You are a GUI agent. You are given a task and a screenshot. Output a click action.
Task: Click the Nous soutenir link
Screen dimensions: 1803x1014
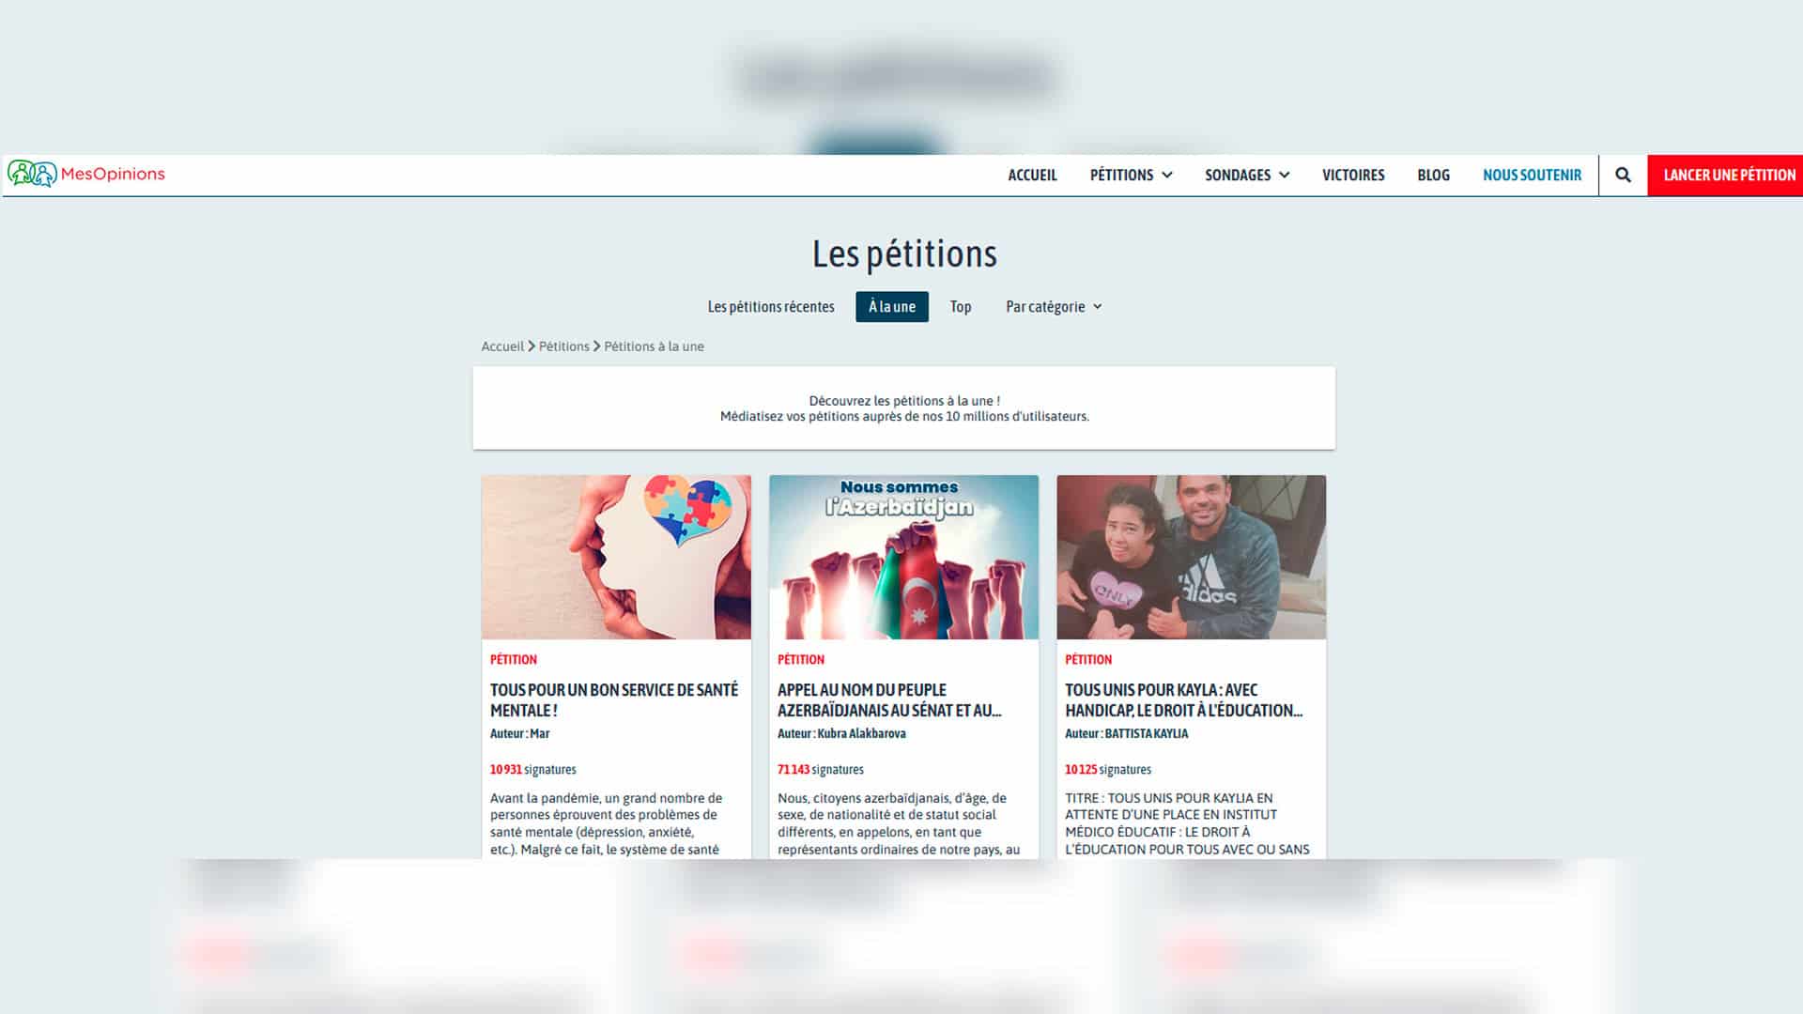click(1532, 176)
